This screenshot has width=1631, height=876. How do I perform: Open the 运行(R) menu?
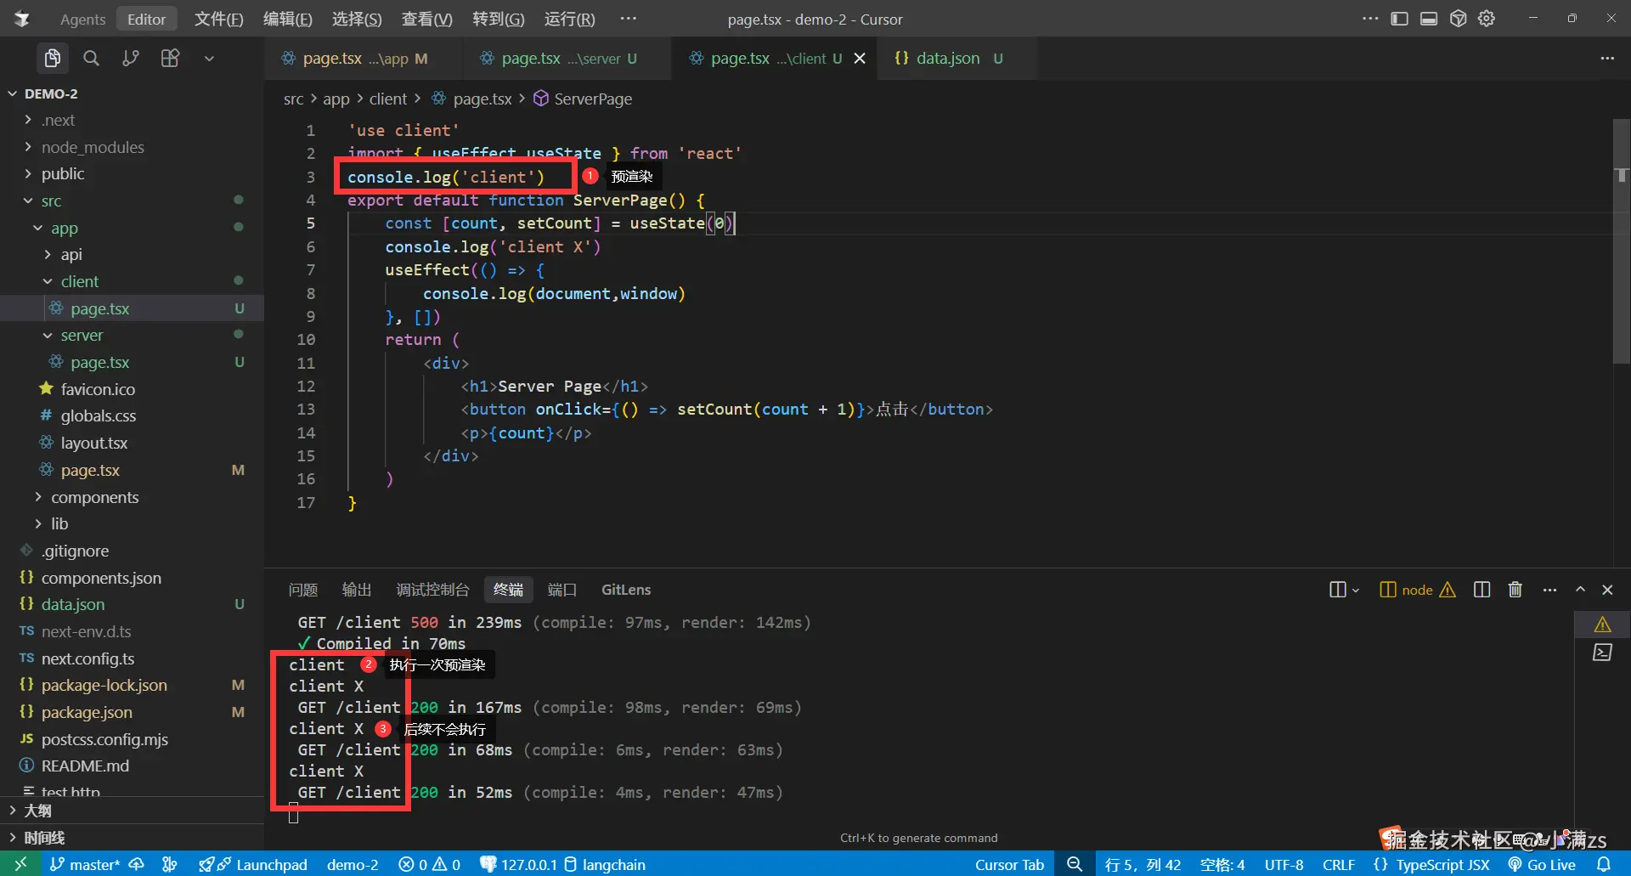tap(569, 19)
